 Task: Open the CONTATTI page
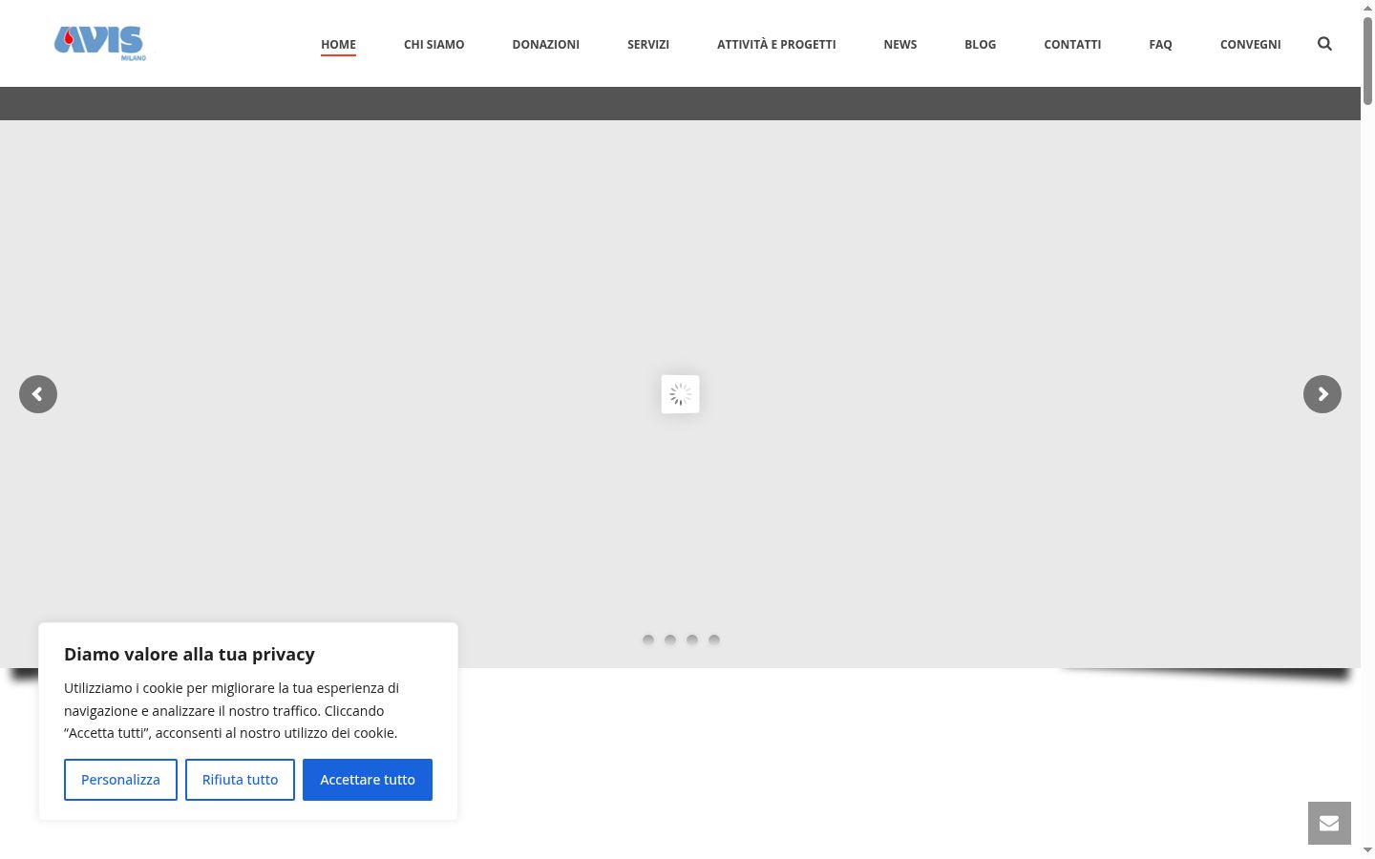1072,45
